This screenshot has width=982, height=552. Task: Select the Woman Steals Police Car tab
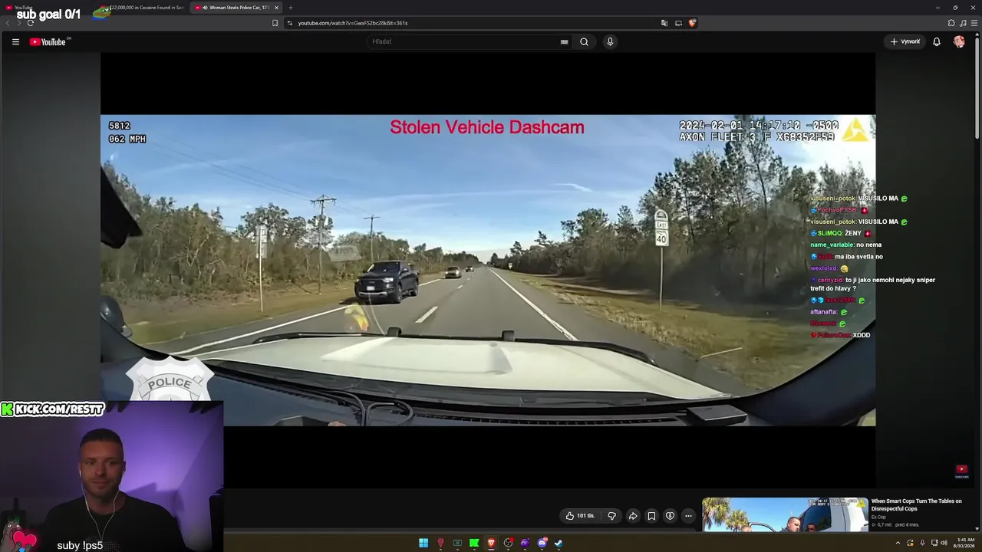pos(236,8)
